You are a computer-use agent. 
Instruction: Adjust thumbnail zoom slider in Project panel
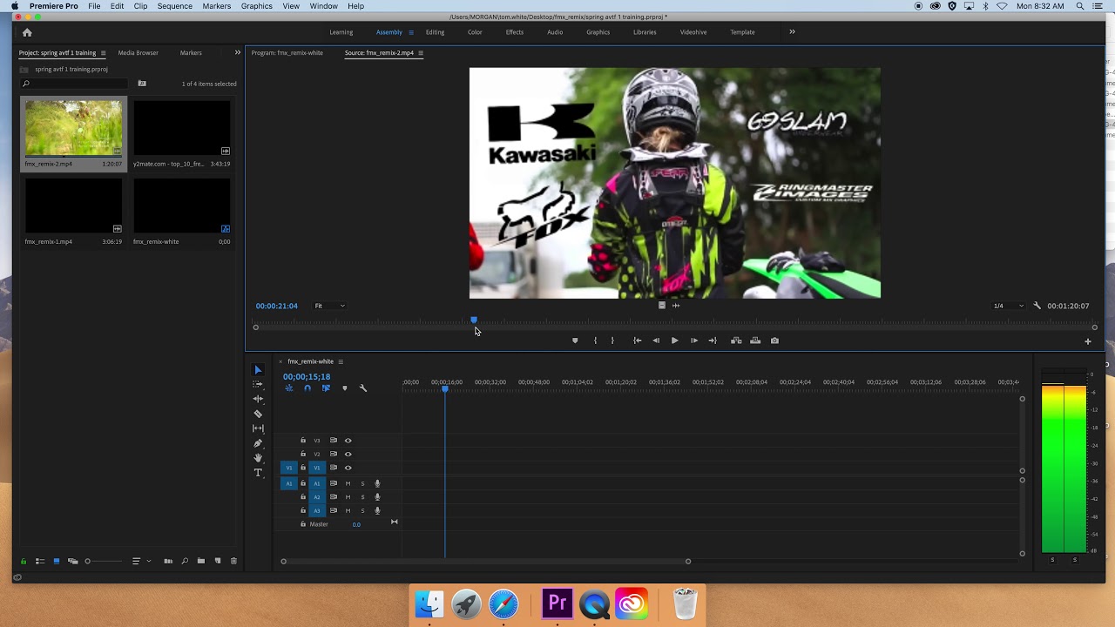click(105, 561)
